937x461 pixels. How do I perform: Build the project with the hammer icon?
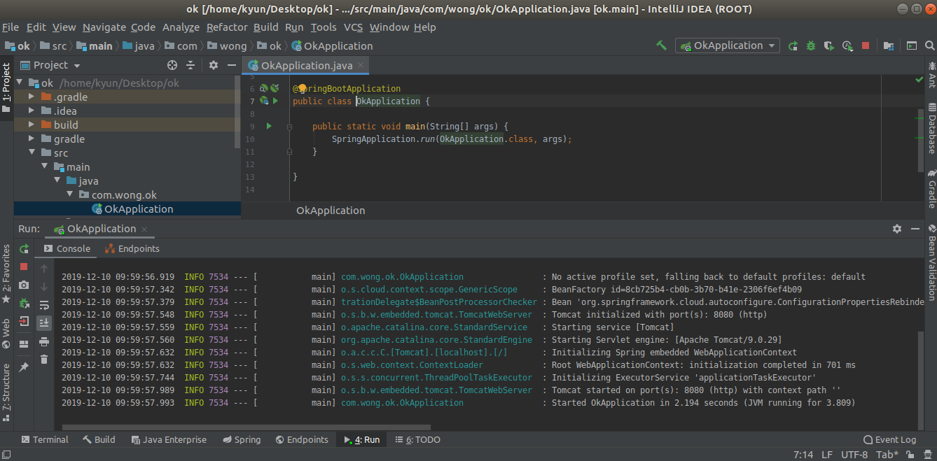tap(661, 45)
